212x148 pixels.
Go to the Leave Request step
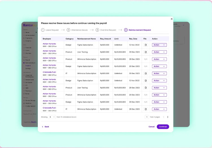tap(50, 30)
